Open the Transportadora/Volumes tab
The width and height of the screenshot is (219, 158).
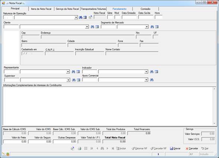(93, 9)
